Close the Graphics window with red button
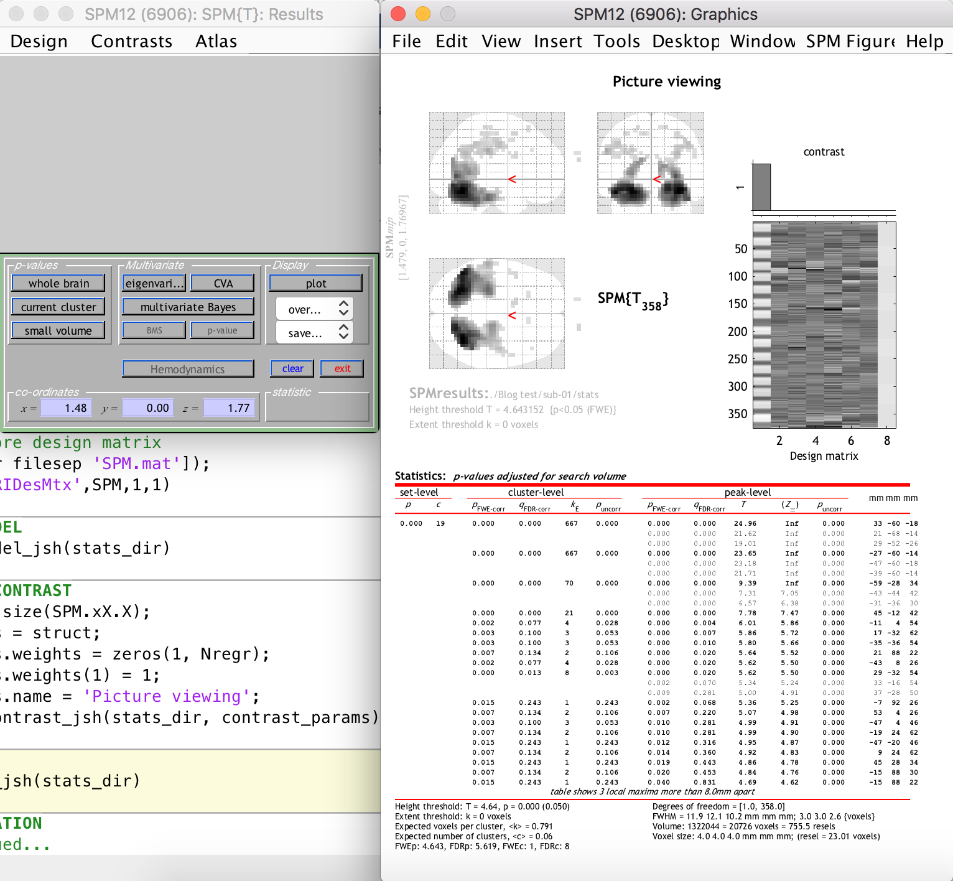The height and width of the screenshot is (881, 953). [398, 14]
